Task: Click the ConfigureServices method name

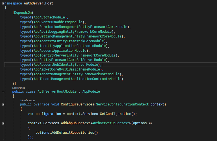Action: click(x=77, y=104)
